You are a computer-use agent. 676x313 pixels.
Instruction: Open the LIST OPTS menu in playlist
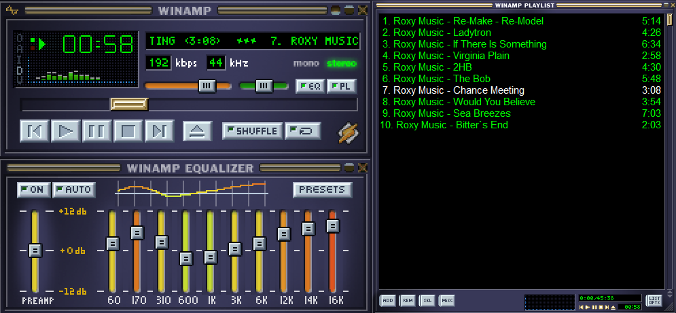tap(653, 300)
